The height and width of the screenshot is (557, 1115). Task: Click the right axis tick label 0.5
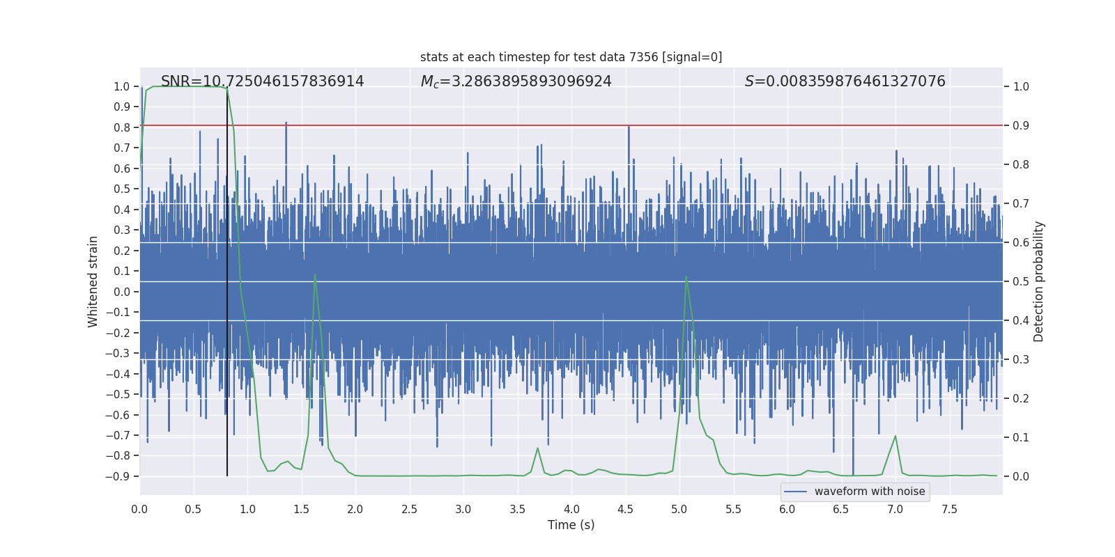1021,281
